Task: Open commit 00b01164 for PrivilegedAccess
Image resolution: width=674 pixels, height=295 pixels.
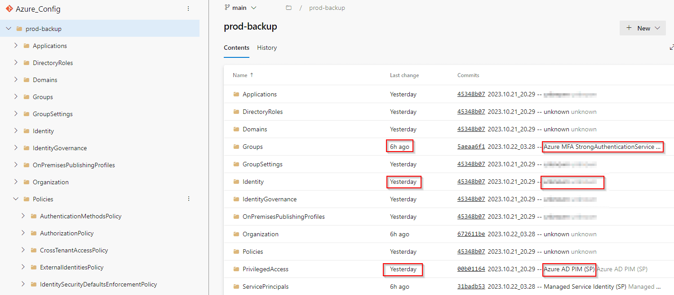Action: 471,269
